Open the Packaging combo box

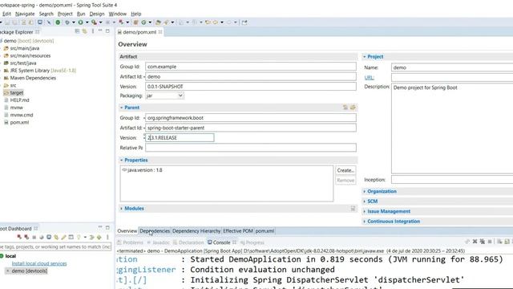[164, 96]
